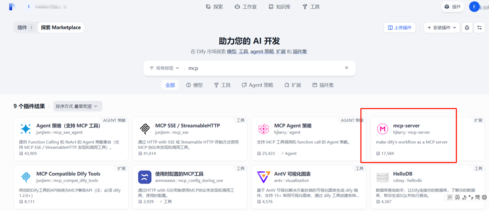Switch to 探索 Marketplace tab

pyautogui.click(x=61, y=27)
